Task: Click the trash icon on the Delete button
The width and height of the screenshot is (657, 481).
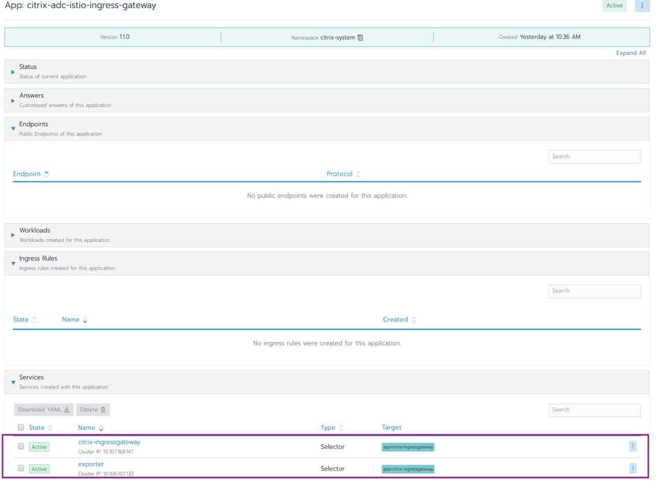Action: [102, 410]
